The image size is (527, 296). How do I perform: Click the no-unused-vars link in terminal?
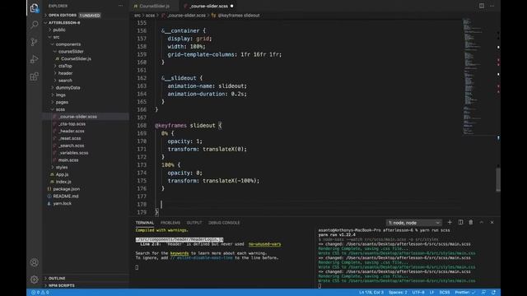264,244
